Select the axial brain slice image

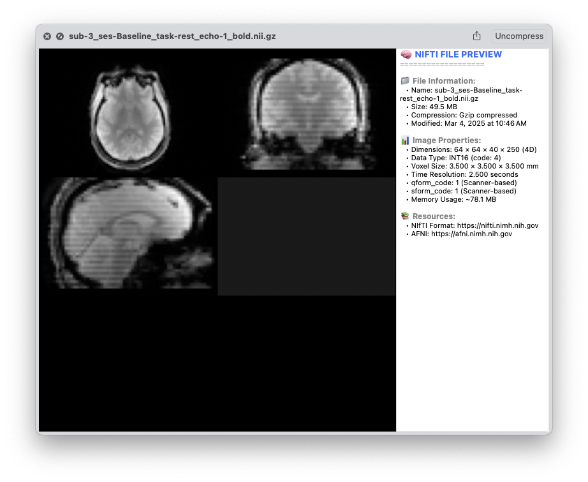click(129, 115)
